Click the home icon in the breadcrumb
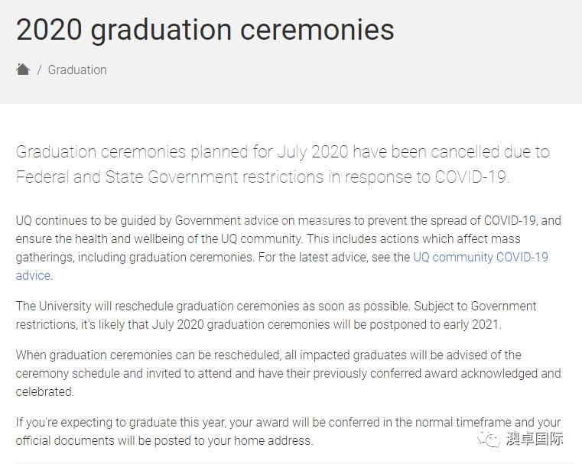Screen dimensions: 582x464 pyautogui.click(x=23, y=69)
